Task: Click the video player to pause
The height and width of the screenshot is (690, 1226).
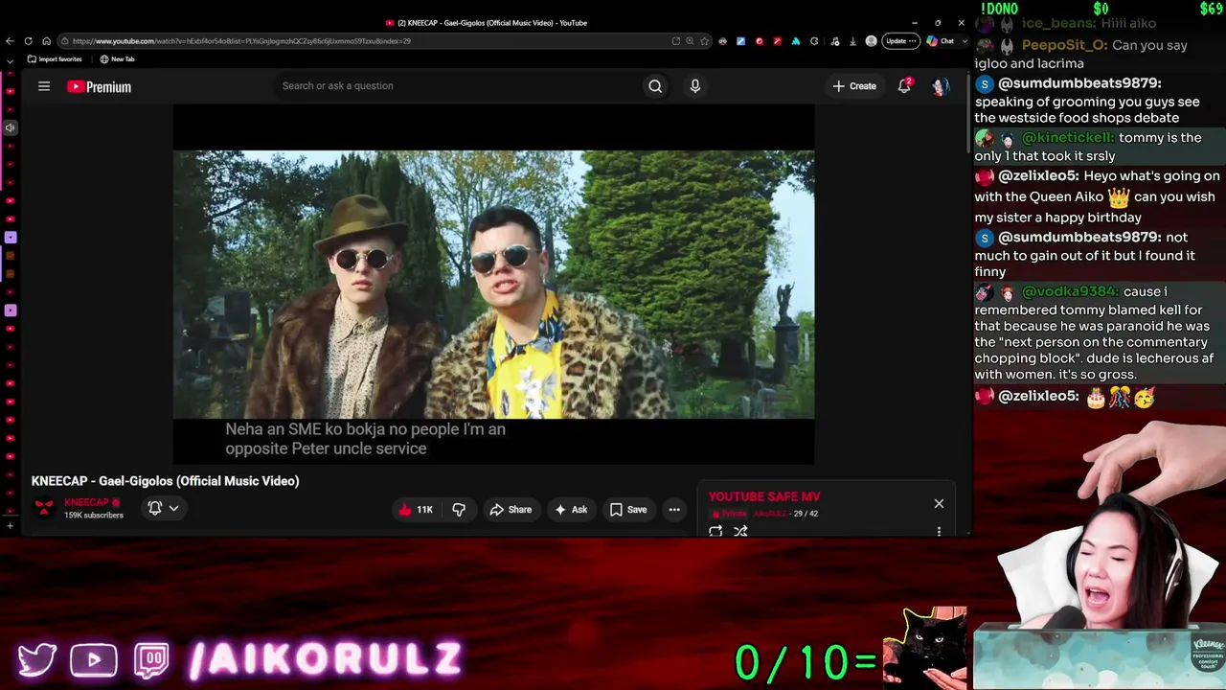Action: click(493, 285)
